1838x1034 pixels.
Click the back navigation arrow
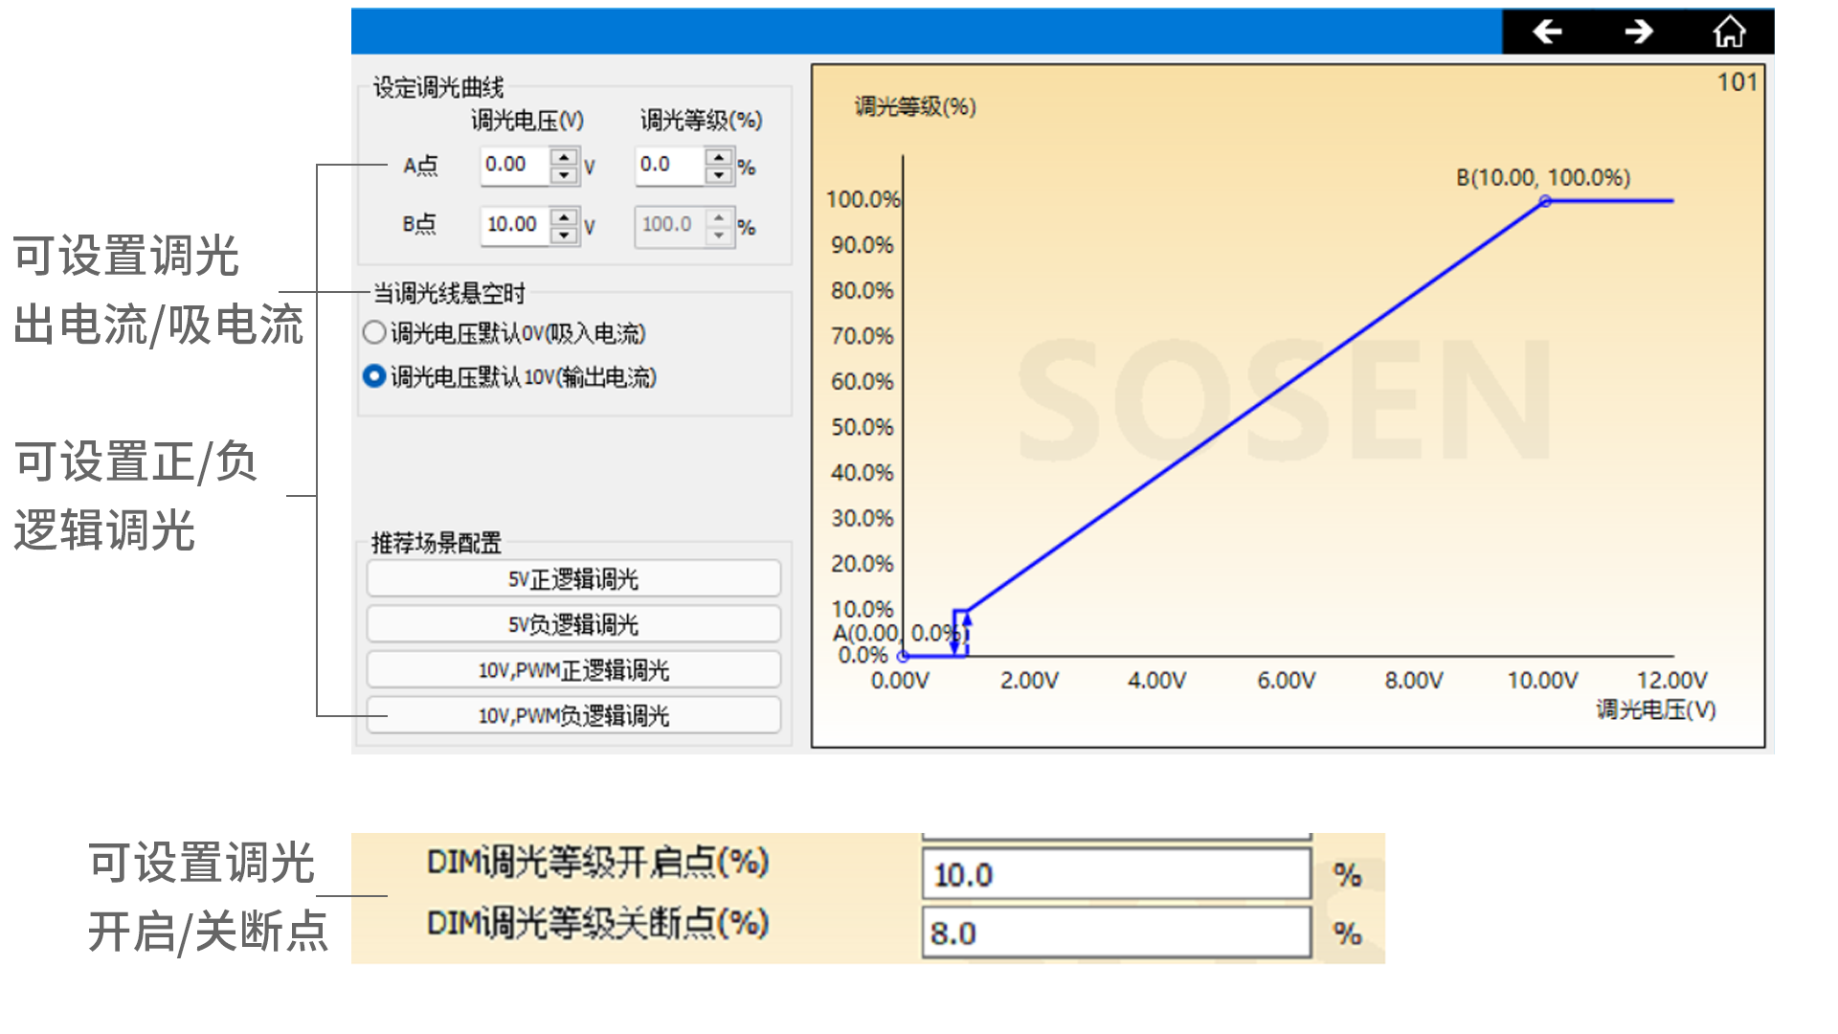[1549, 31]
